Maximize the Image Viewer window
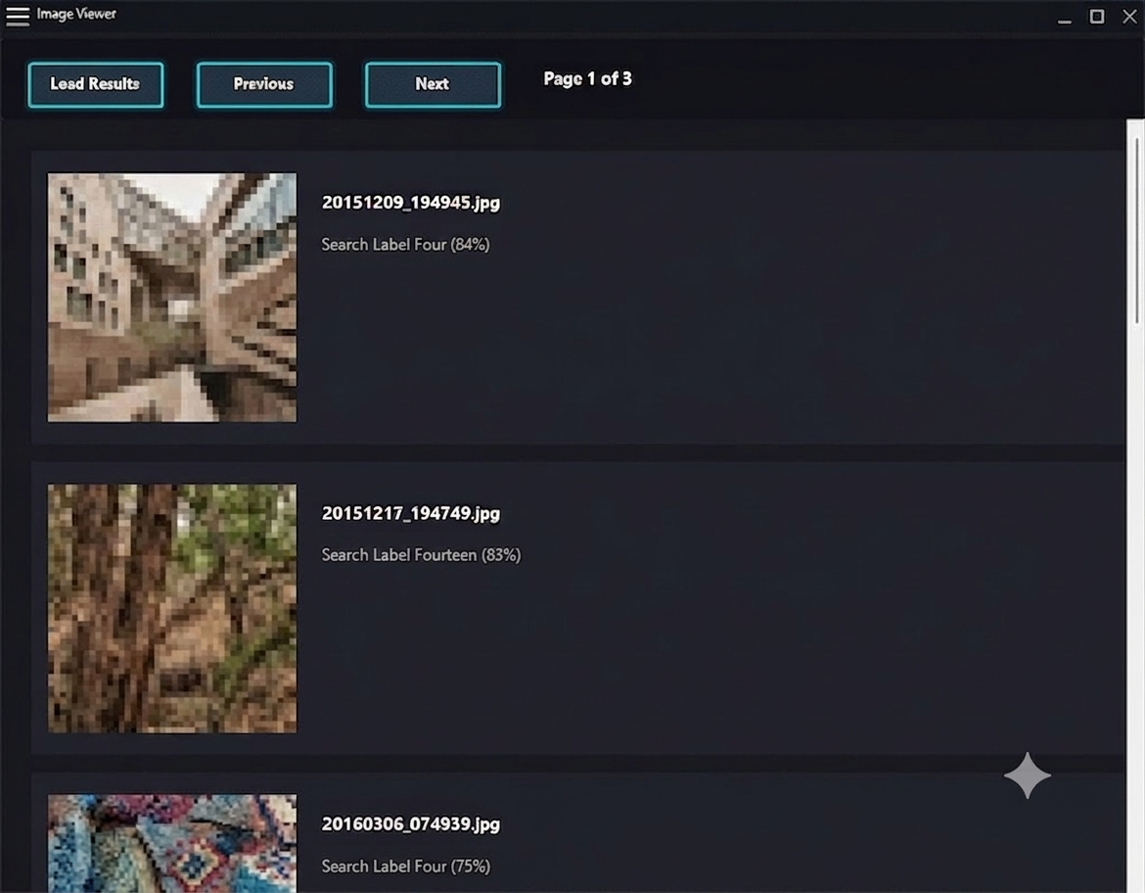The image size is (1145, 893). pos(1097,16)
